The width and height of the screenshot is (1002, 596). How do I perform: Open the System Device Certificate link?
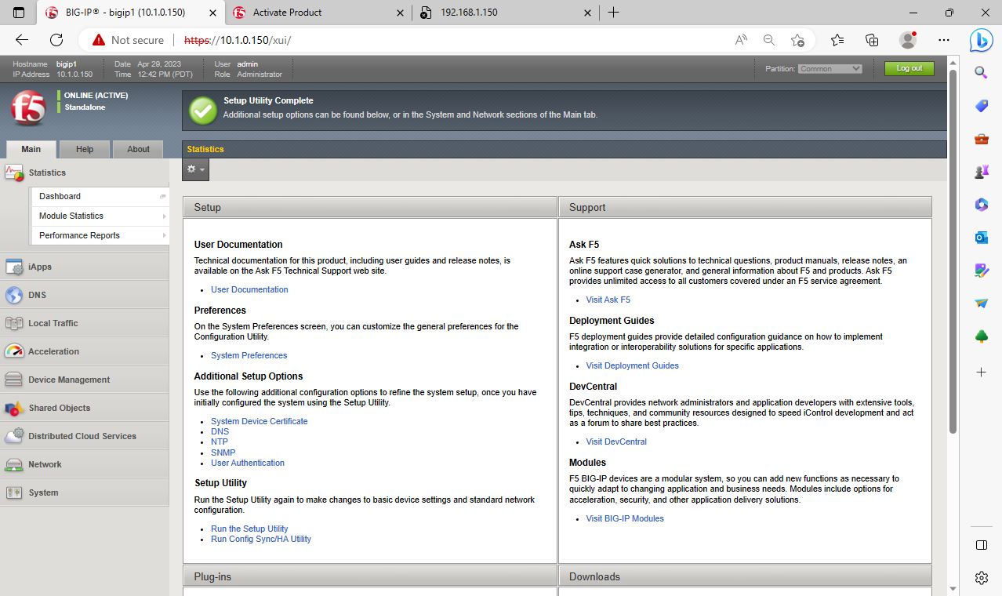(259, 421)
